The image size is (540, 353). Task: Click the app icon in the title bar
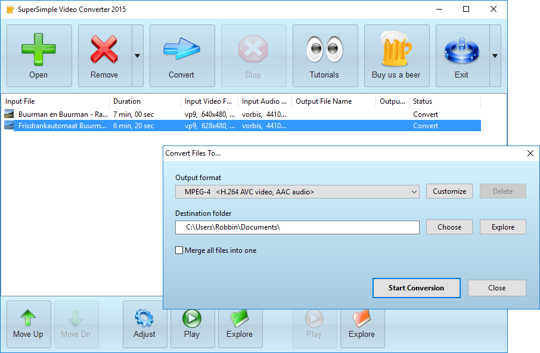click(x=10, y=10)
